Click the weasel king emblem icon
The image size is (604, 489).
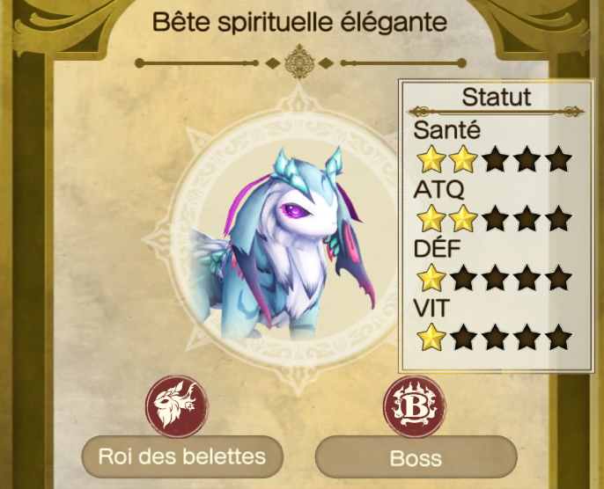[x=177, y=406]
